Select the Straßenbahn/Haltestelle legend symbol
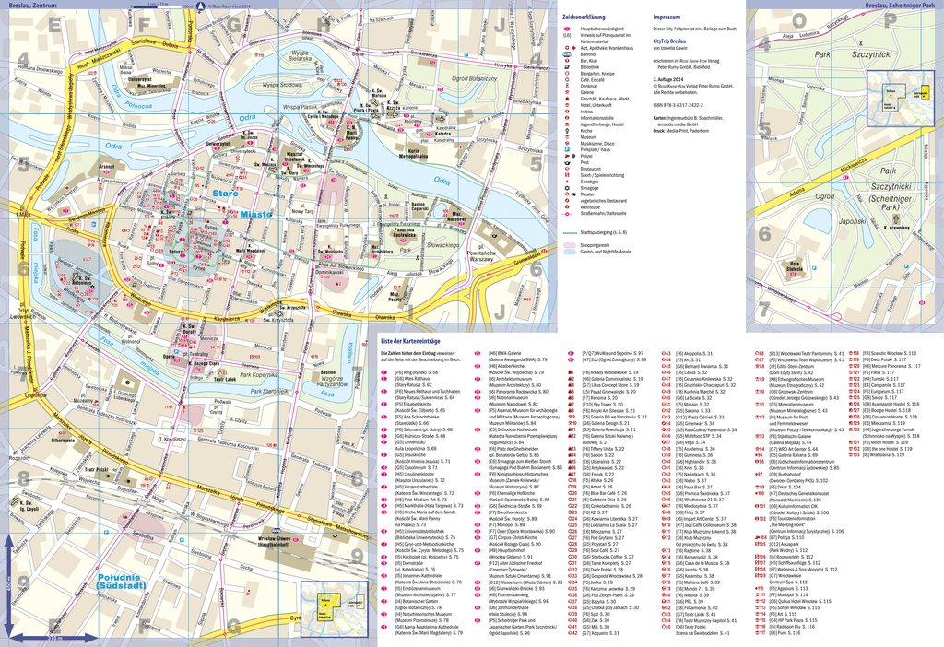Viewport: 944px width, 647px height. click(567, 214)
